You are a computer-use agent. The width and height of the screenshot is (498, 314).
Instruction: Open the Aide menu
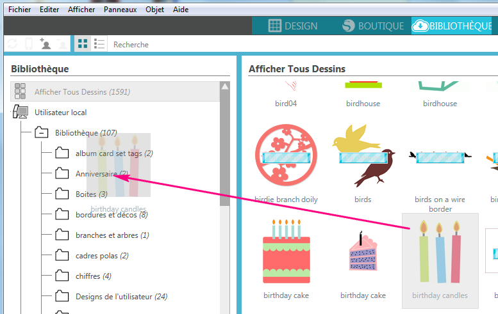pyautogui.click(x=181, y=10)
